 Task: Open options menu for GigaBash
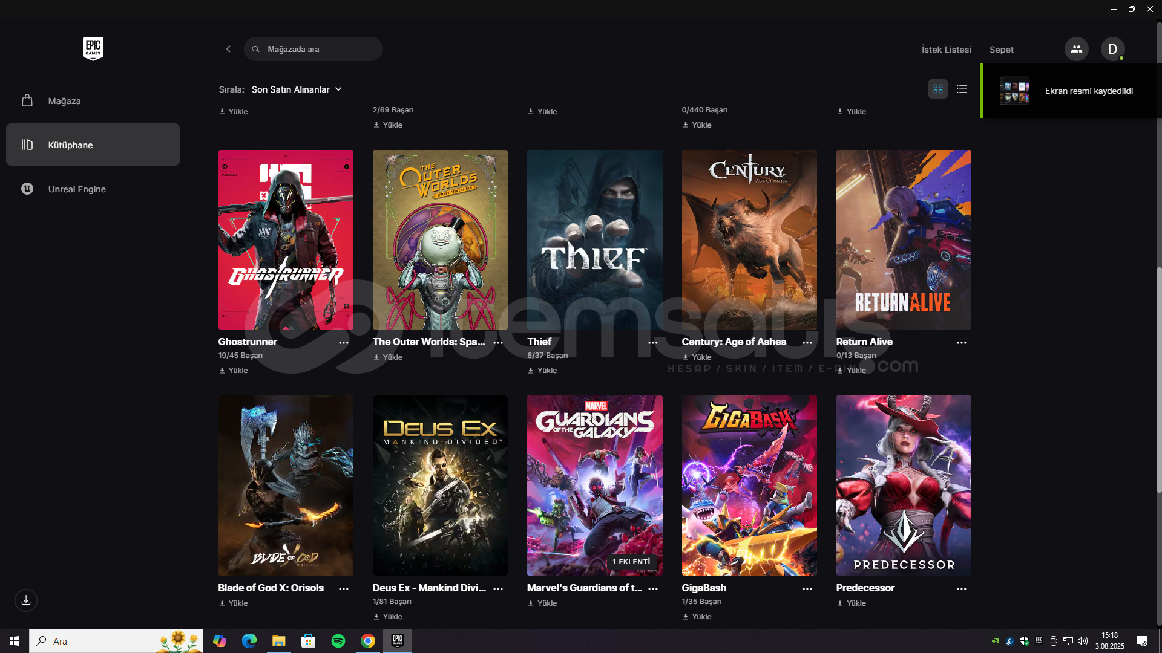click(x=807, y=588)
